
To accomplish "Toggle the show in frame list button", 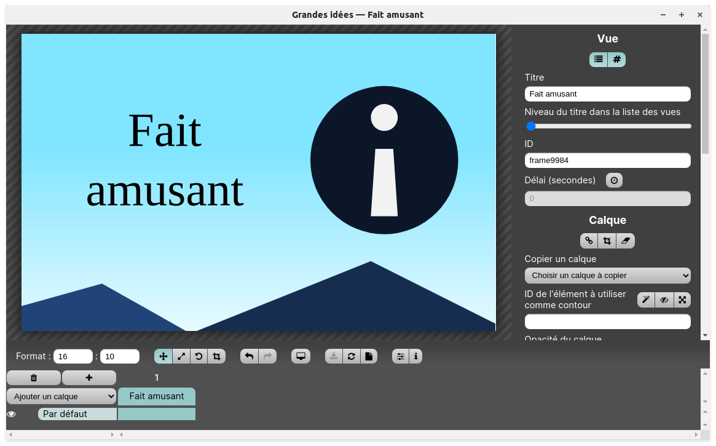I will tap(598, 59).
